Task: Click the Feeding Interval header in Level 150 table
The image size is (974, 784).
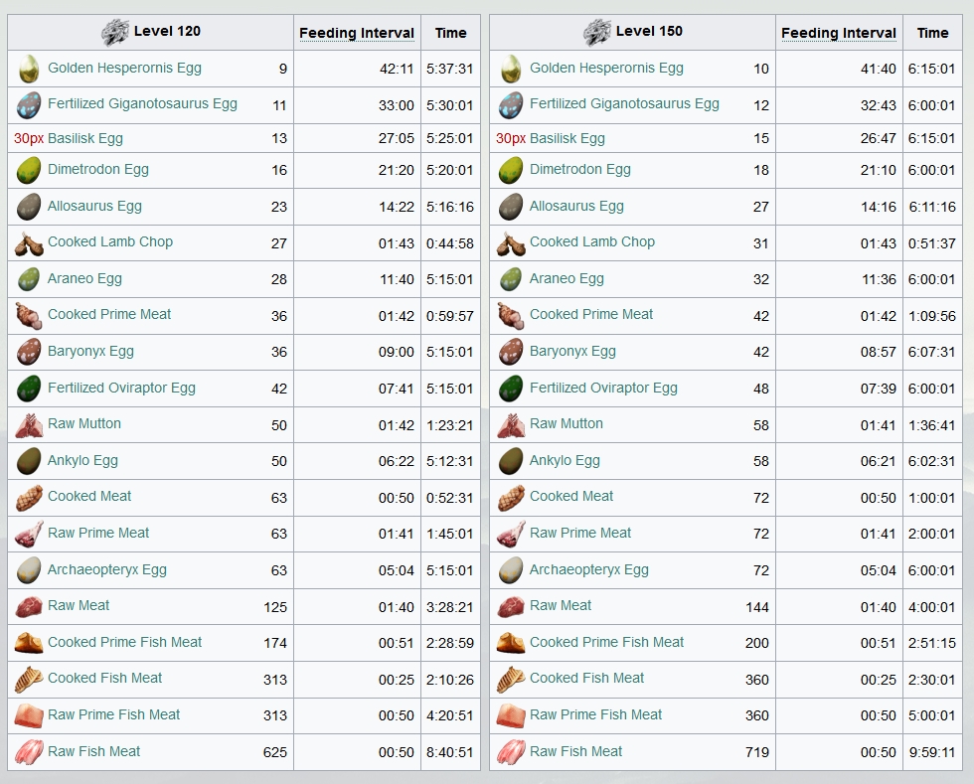Action: click(x=839, y=33)
